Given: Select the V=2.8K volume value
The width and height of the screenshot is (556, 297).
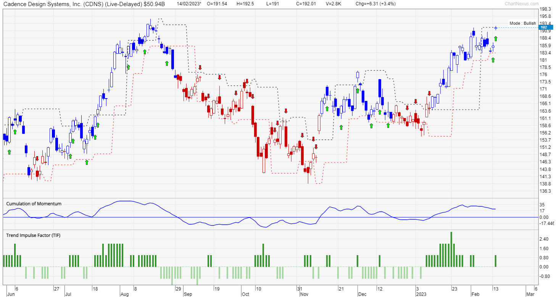Looking at the screenshot, I should click(x=334, y=4).
